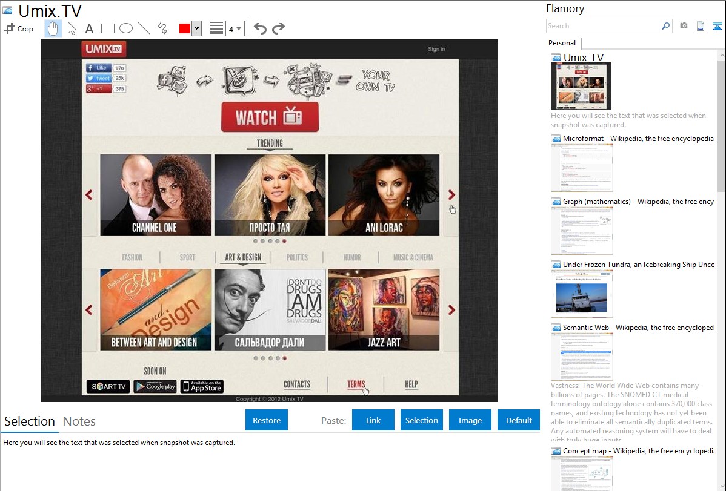The height and width of the screenshot is (491, 726).
Task: Open the line width 4 dropdown
Action: tap(235, 28)
